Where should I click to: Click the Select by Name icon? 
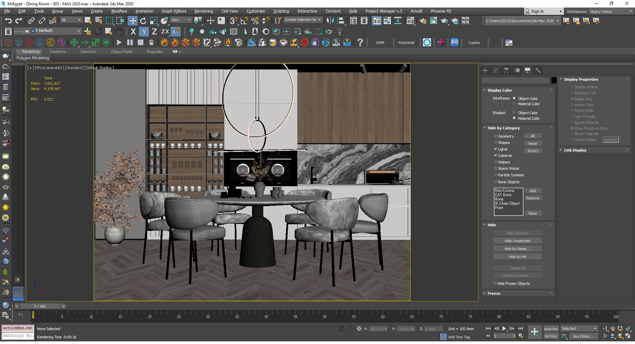tap(99, 20)
